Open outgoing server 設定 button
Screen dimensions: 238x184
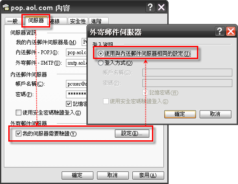132,133
